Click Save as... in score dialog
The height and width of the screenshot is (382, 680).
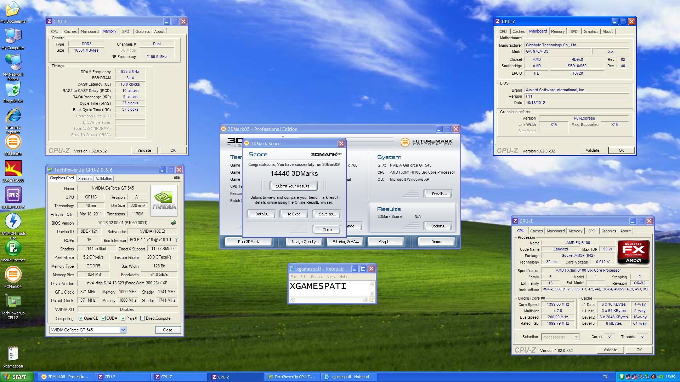click(327, 214)
